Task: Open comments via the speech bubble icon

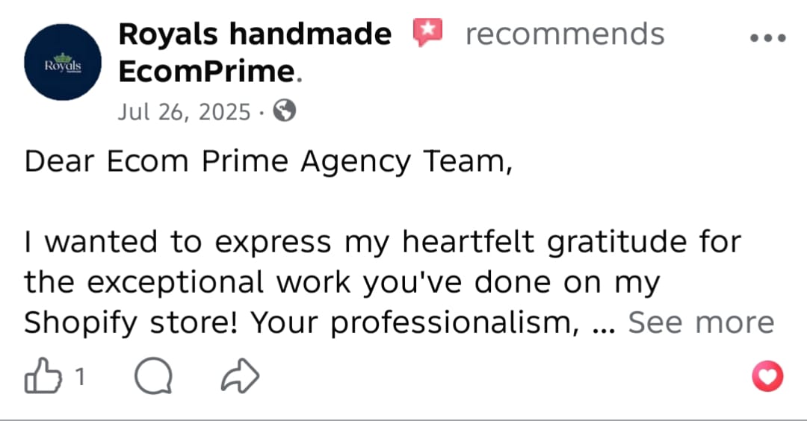Action: coord(153,378)
